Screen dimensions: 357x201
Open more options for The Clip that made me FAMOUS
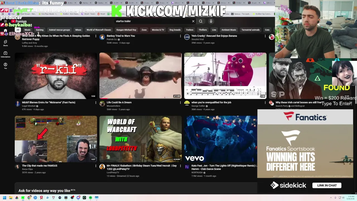tap(96, 166)
